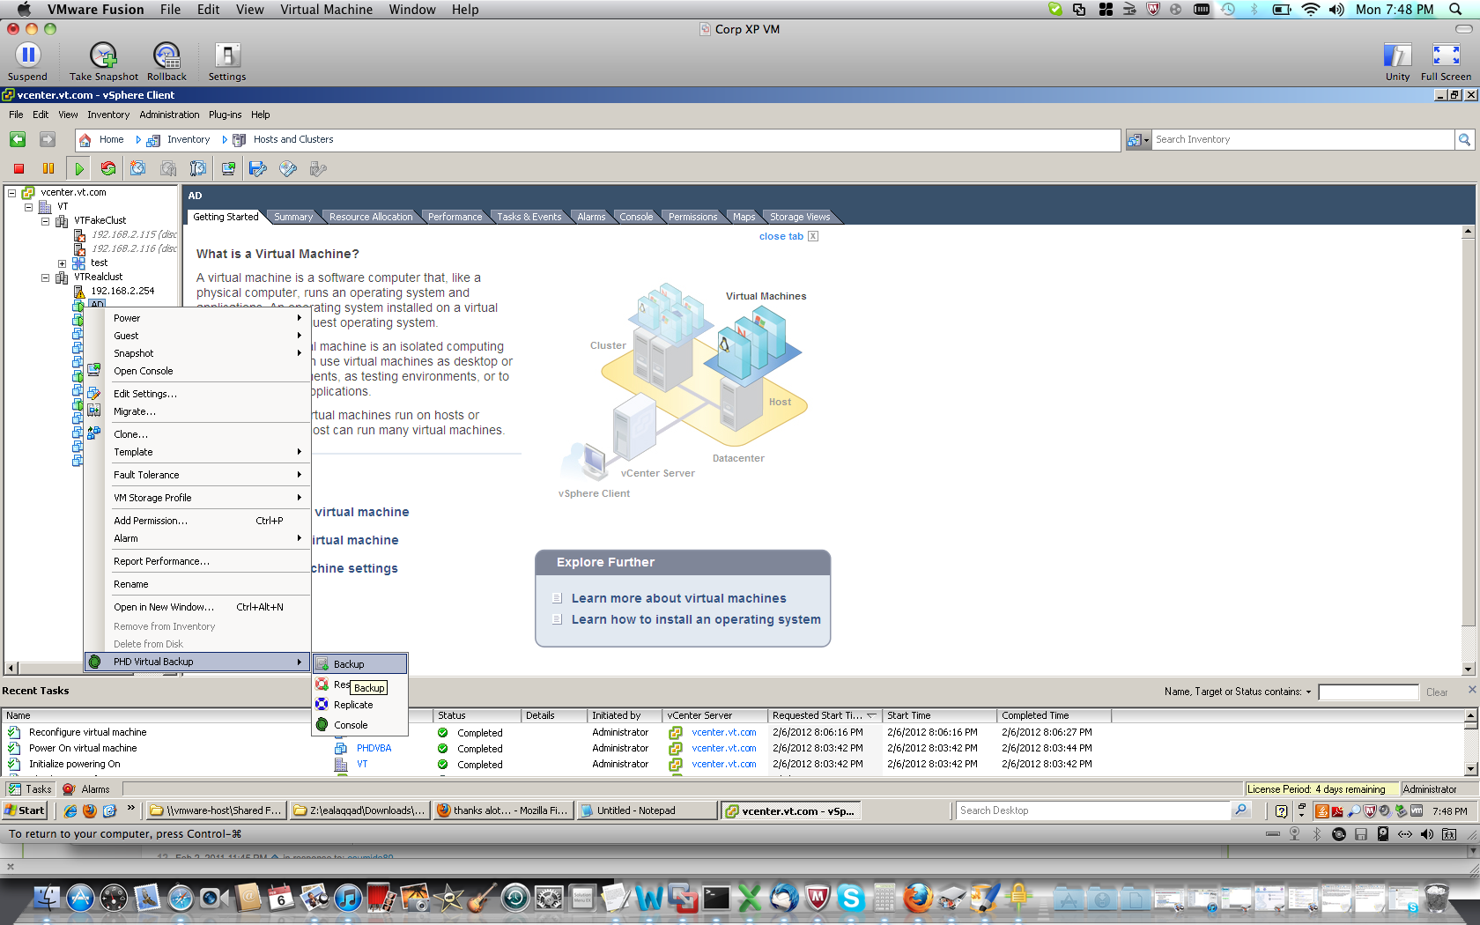Select host 192.168.2.254 in the tree

coord(122,291)
